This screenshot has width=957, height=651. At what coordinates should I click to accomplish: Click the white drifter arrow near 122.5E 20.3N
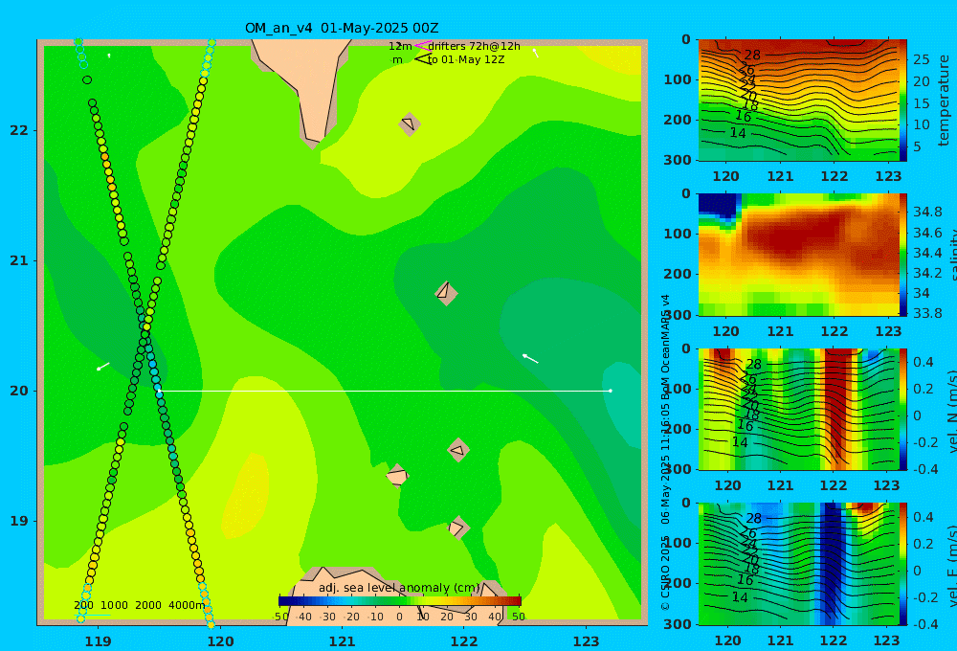point(530,358)
